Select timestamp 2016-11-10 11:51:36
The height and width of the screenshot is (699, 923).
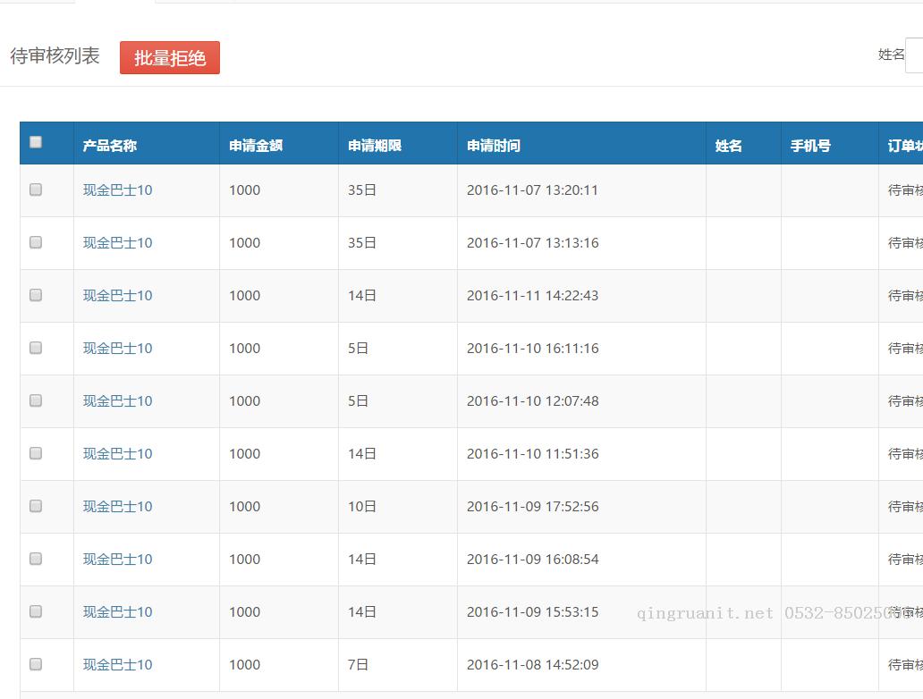533,454
